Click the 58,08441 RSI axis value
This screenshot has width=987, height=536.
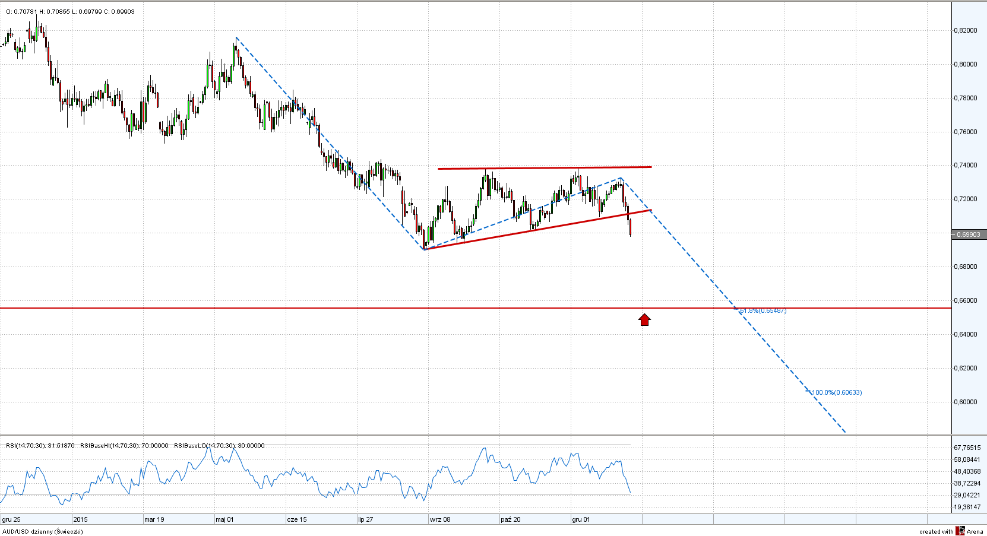(967, 459)
